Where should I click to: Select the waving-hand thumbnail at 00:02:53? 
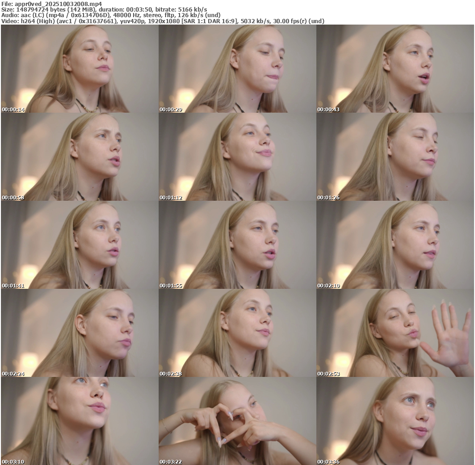pyautogui.click(x=395, y=333)
